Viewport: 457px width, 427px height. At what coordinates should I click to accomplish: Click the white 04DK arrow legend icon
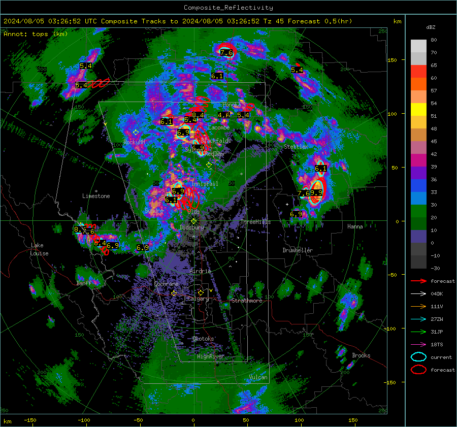pos(418,294)
